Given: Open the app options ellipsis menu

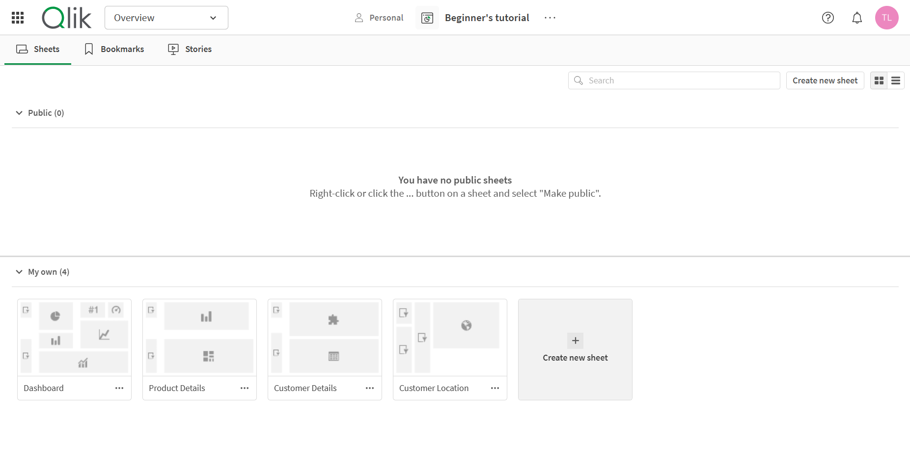Looking at the screenshot, I should point(550,18).
